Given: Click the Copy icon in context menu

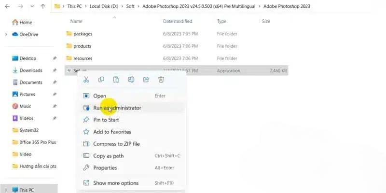Looking at the screenshot, I should [x=101, y=80].
